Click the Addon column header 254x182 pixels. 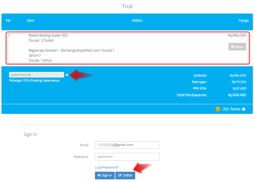(137, 21)
